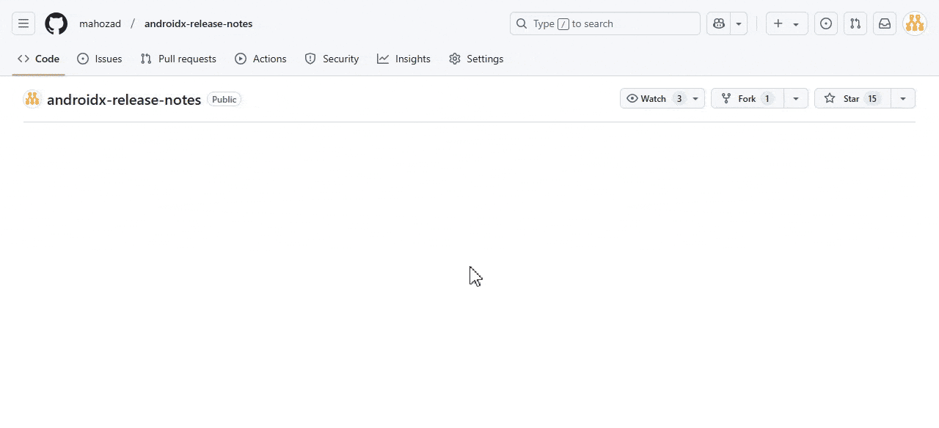Image resolution: width=939 pixels, height=428 pixels.
Task: Expand the Copilot dropdown arrow
Action: coord(739,23)
